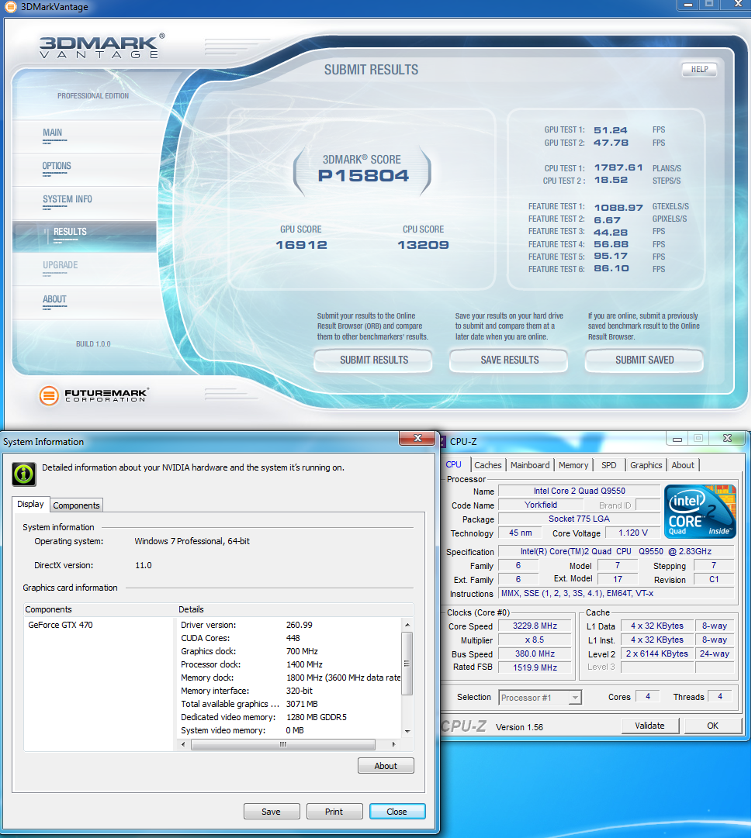Click Close in System Information dialog
755x838 pixels.
pos(397,812)
